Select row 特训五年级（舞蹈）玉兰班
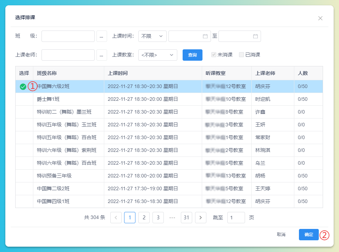339x252 pixels. 169,125
